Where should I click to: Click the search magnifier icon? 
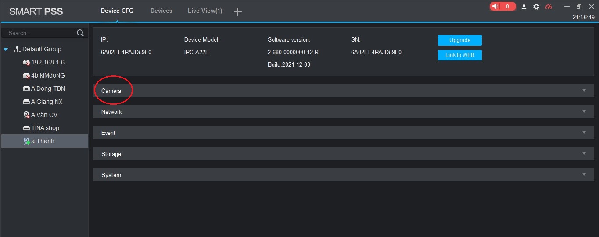coord(80,33)
